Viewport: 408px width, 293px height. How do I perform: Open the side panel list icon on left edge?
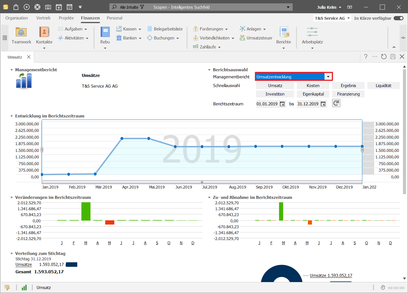[x=5, y=38]
